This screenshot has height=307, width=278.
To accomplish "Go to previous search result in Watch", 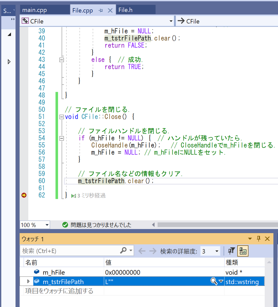I will point(142,251).
